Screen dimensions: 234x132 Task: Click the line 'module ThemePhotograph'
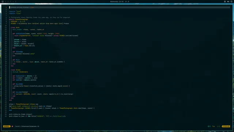[19, 19]
